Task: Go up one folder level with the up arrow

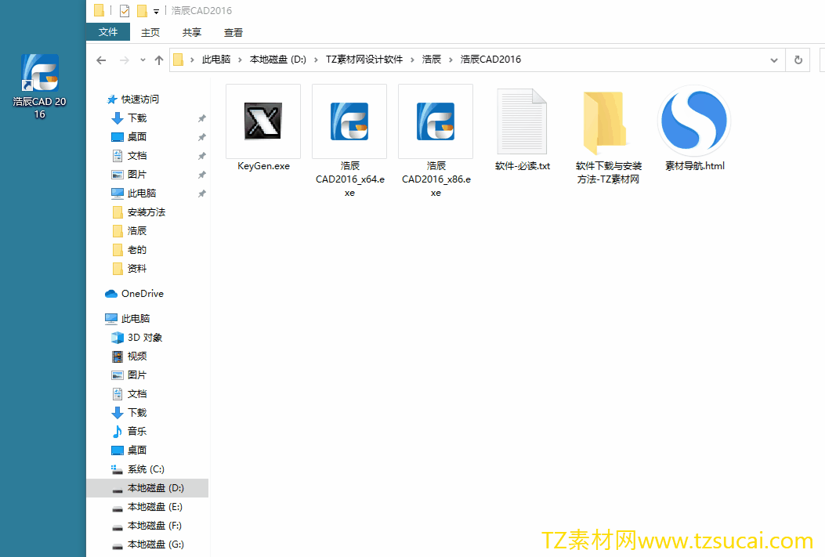Action: coord(159,60)
